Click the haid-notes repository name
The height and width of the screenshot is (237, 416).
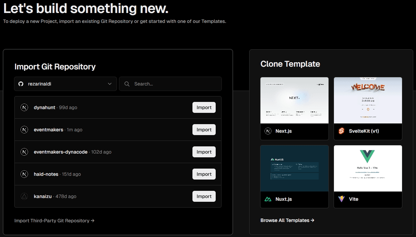(x=46, y=174)
